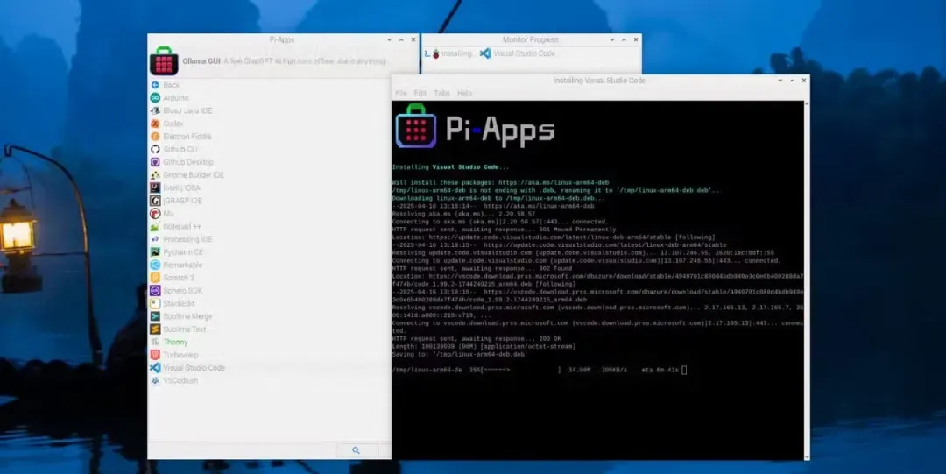This screenshot has width=946, height=474.
Task: Click the Remarkable app icon
Action: [155, 265]
